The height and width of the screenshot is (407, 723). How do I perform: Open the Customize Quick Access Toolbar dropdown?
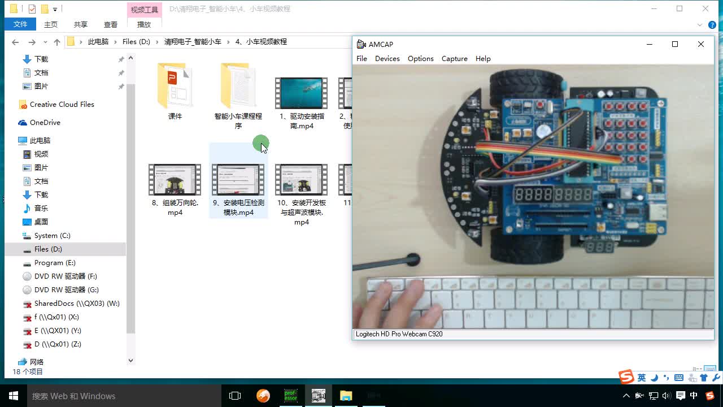coord(55,9)
